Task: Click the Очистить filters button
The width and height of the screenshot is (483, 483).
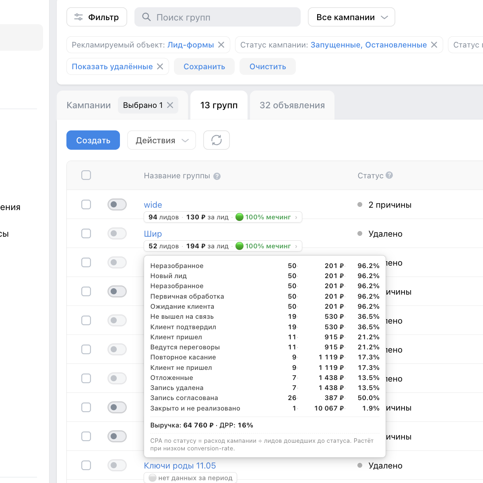Action: [x=268, y=66]
